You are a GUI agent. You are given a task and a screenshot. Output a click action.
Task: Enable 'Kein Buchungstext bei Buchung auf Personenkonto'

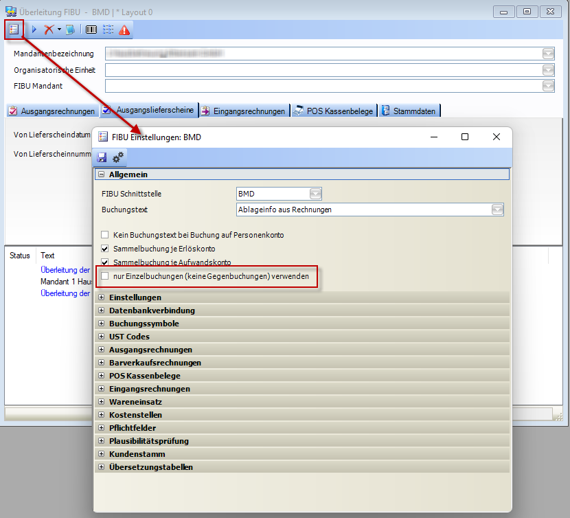click(105, 235)
